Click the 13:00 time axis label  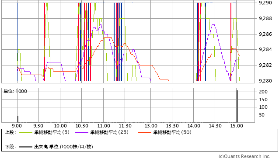coord(151,126)
